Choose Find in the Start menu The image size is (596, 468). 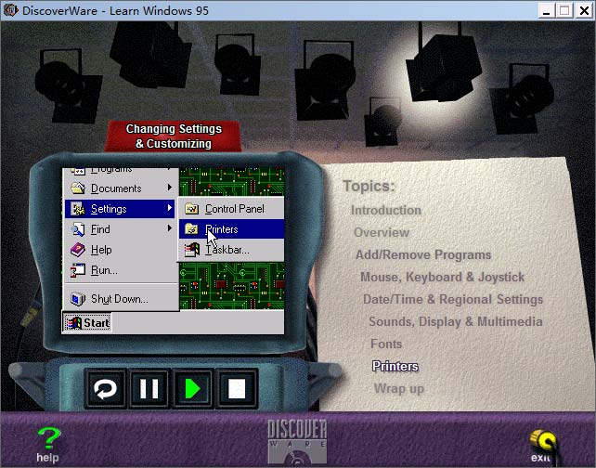[120, 229]
